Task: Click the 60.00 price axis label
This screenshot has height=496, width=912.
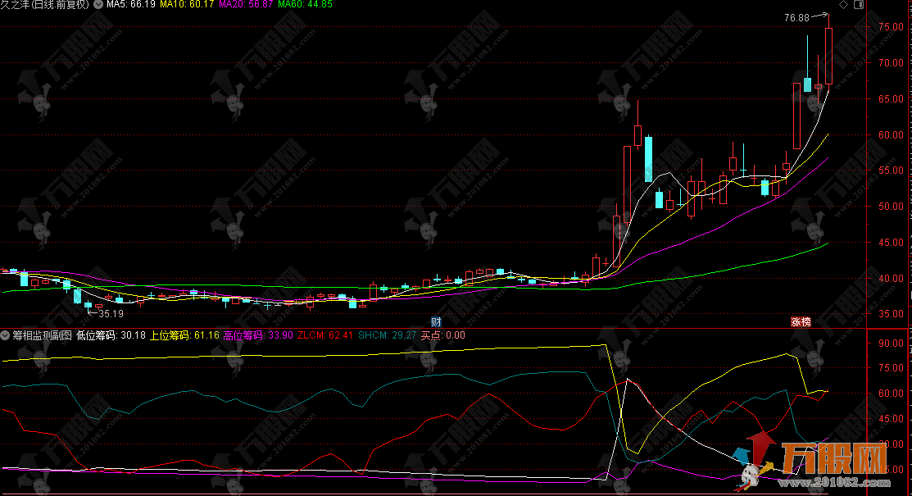Action: [891, 135]
